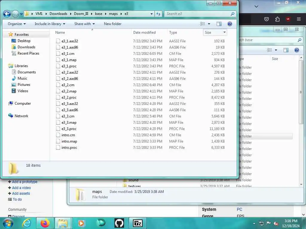
Task: Expand the arrow after base in address bar
Action: (x=105, y=14)
